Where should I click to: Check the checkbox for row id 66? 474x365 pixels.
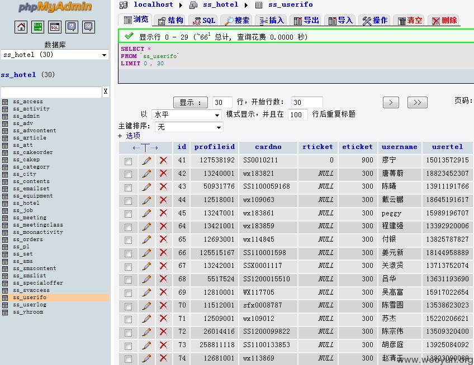pos(128,253)
